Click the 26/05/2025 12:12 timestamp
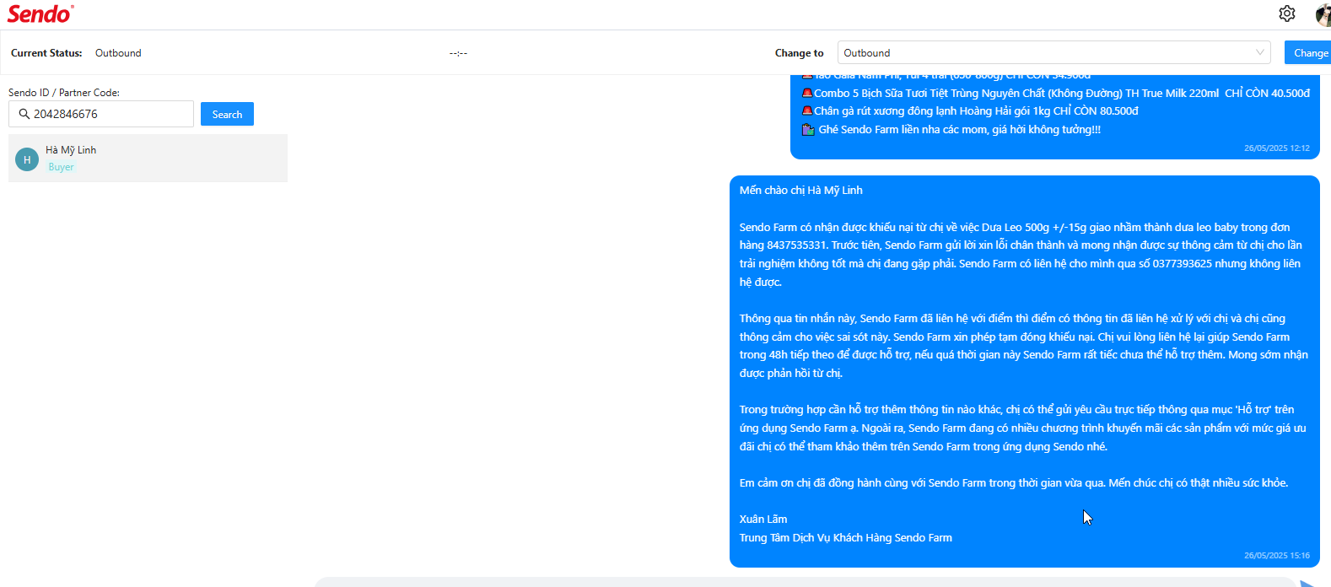Image resolution: width=1331 pixels, height=587 pixels. click(x=1277, y=148)
